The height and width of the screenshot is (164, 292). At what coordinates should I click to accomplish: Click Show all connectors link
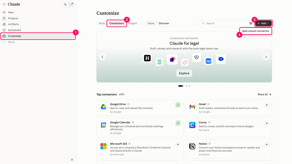(264, 94)
